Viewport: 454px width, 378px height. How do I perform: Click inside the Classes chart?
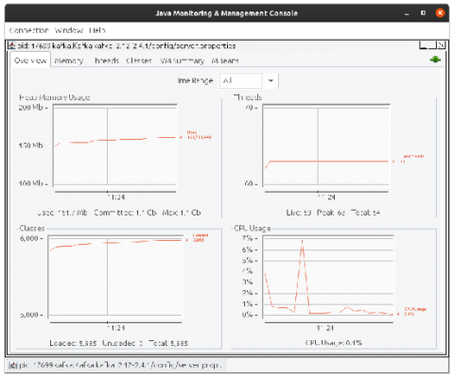tap(115, 276)
